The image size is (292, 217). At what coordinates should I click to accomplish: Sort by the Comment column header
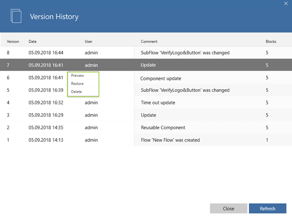(x=149, y=42)
